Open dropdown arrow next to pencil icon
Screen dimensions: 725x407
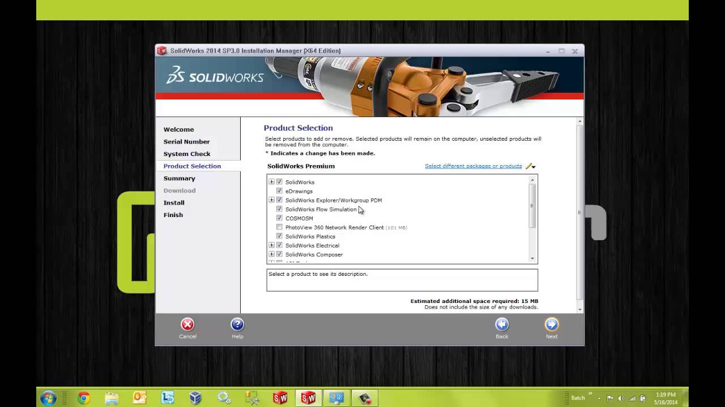click(534, 167)
